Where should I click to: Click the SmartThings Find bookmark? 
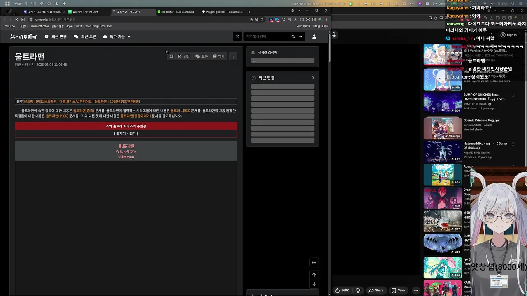tap(95, 26)
